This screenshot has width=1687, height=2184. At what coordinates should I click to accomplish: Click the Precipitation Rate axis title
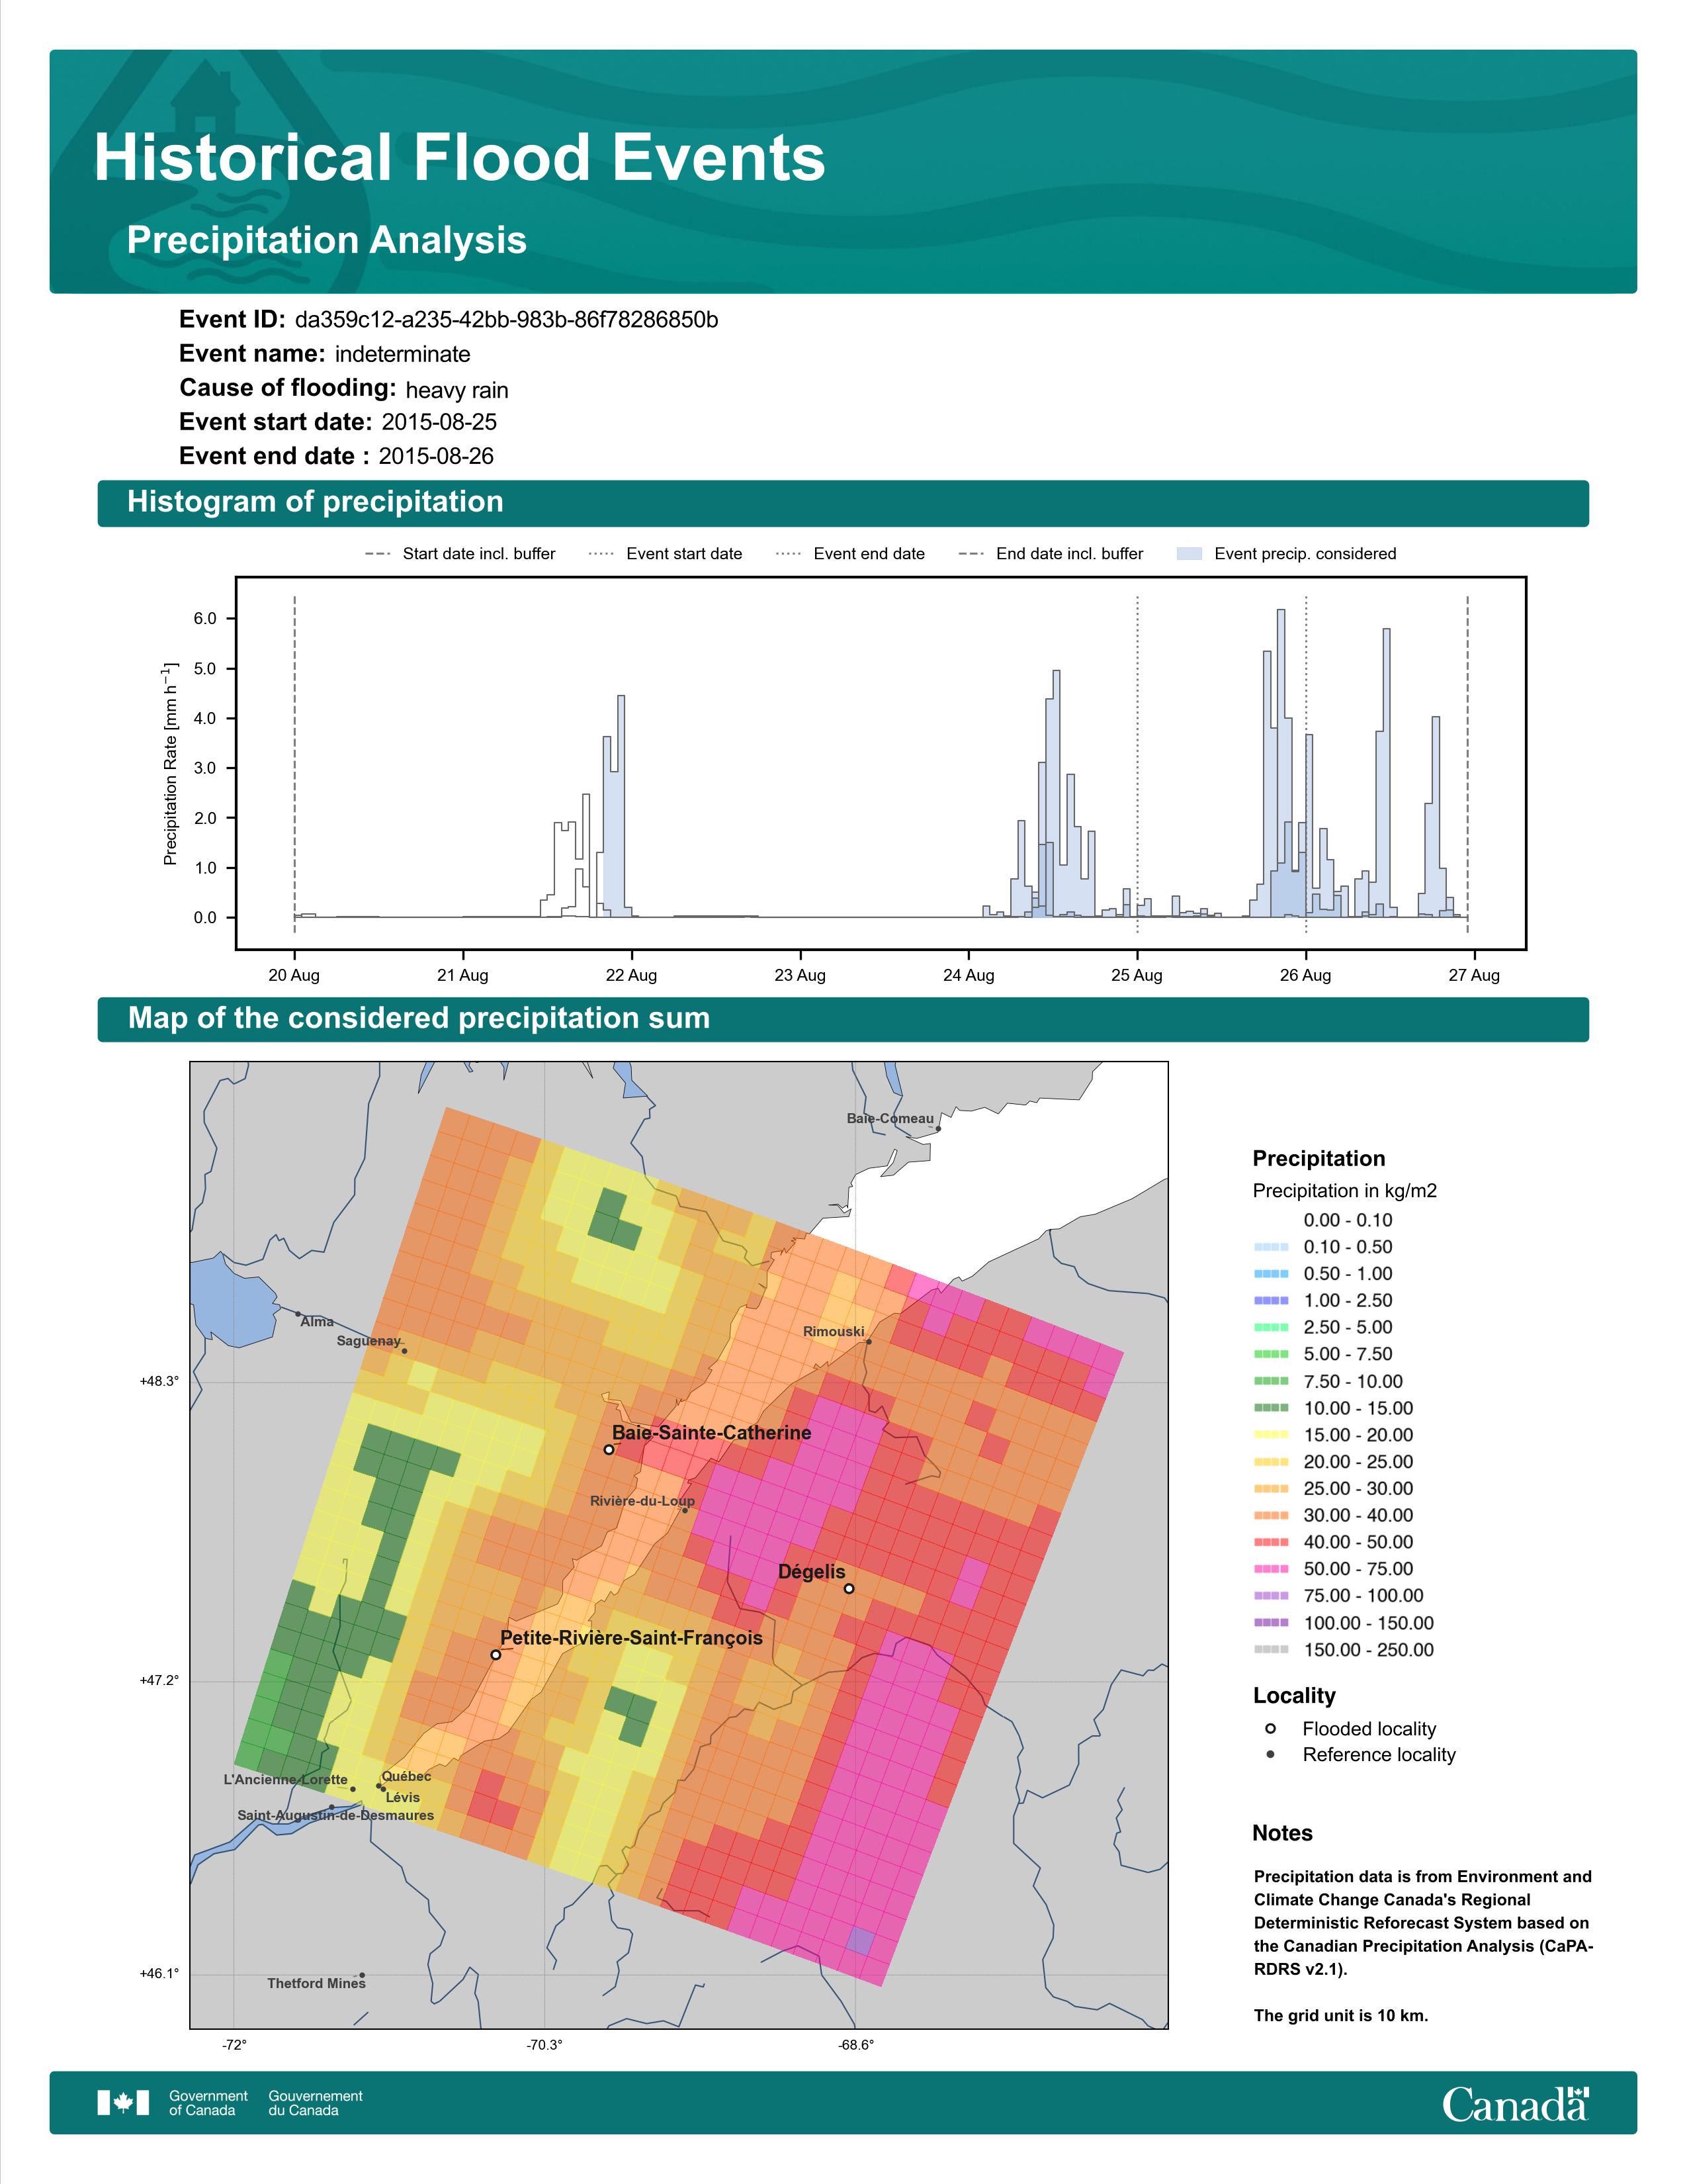(x=170, y=763)
